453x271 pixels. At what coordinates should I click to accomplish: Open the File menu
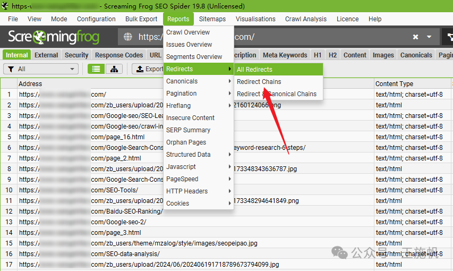13,19
